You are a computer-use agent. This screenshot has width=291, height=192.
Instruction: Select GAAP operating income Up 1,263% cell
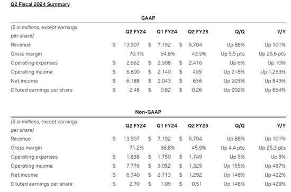coord(273,72)
